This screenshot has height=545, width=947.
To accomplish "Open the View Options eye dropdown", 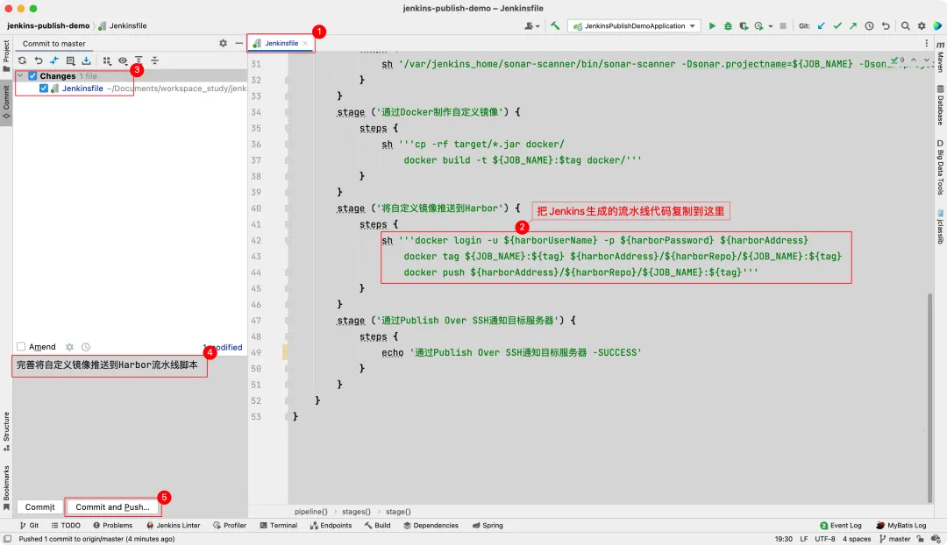I will [123, 60].
